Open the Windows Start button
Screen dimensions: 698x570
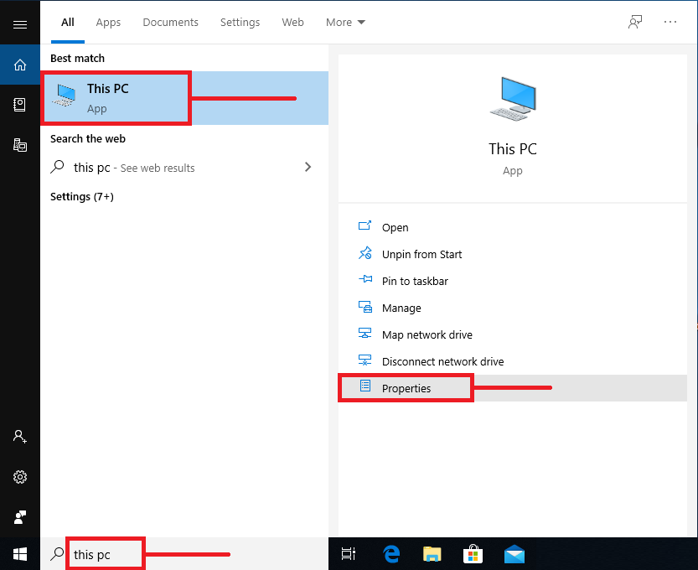tap(20, 554)
